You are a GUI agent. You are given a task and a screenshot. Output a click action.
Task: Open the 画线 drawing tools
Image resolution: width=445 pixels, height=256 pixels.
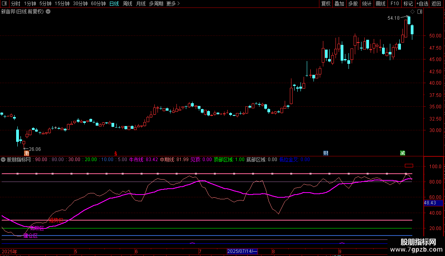click(381, 4)
